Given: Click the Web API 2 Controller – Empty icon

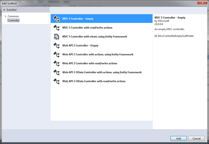Looking at the screenshot, I should (56, 45).
